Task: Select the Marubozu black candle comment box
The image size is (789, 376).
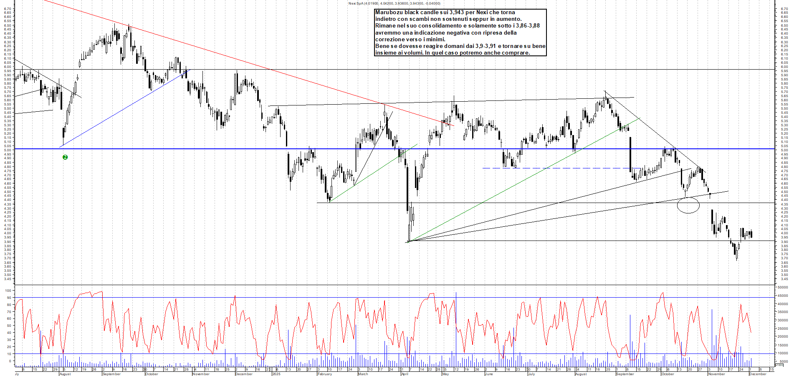Action: pyautogui.click(x=460, y=33)
